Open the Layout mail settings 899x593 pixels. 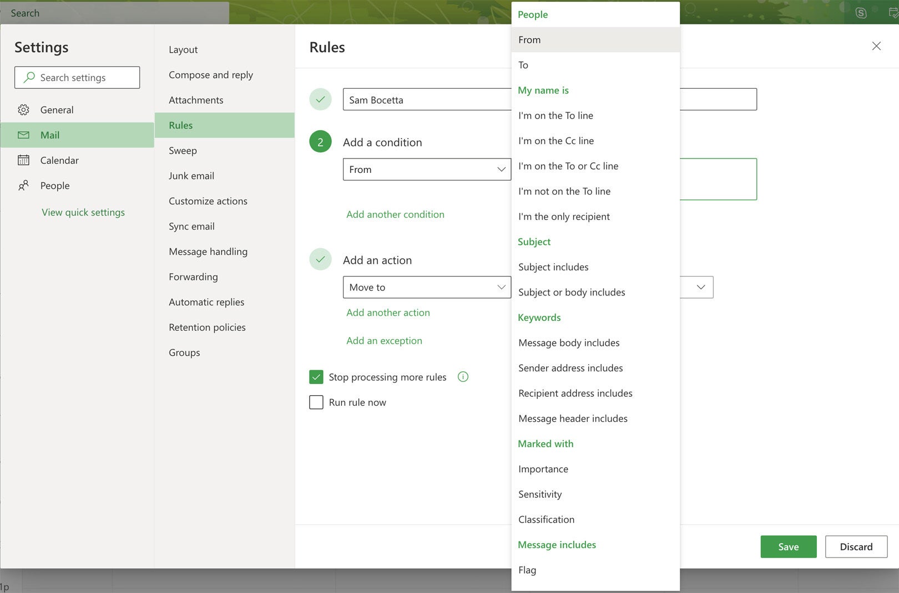tap(224, 49)
